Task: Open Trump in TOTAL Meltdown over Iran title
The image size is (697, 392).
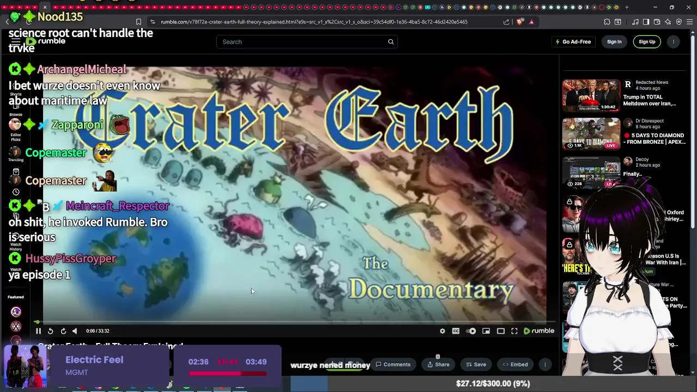Action: 650,100
